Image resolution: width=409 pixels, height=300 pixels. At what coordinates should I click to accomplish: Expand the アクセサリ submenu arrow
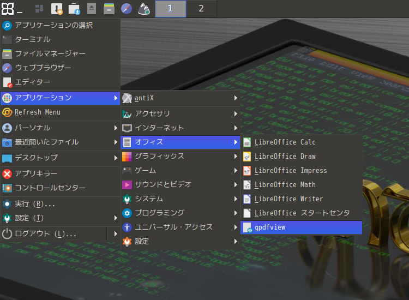[x=236, y=114]
